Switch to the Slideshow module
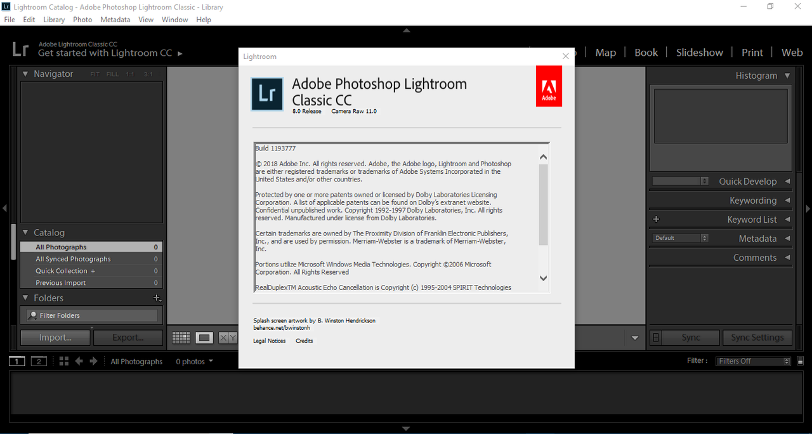This screenshot has width=812, height=434. point(700,53)
